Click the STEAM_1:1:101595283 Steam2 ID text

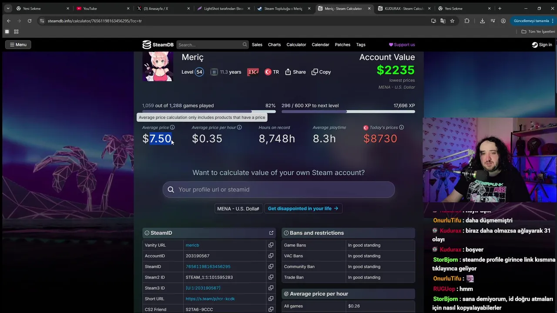click(x=209, y=277)
